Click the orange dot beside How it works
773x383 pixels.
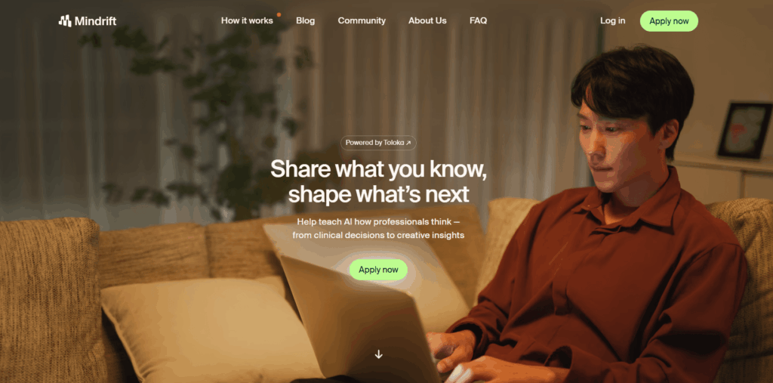tap(279, 15)
